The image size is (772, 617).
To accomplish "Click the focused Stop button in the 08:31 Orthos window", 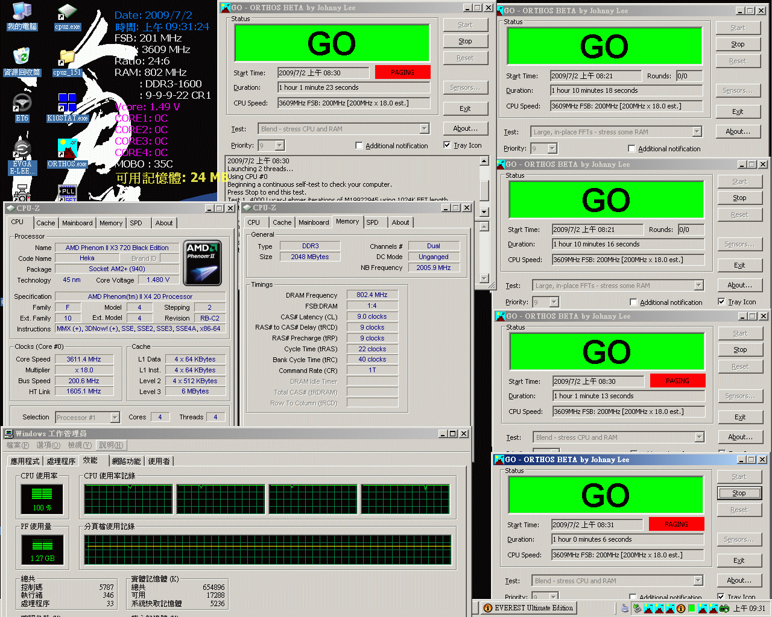I will (x=739, y=493).
